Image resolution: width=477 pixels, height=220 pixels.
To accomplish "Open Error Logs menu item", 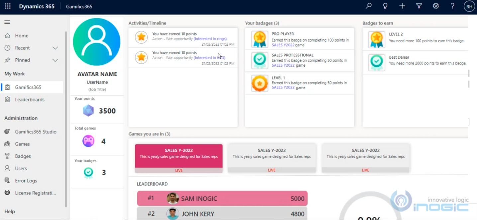I will pos(32,181).
